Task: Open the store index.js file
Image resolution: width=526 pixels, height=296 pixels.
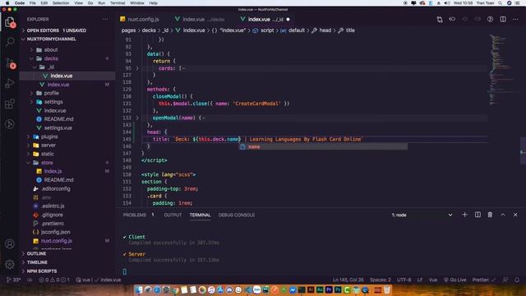Action: 53,171
